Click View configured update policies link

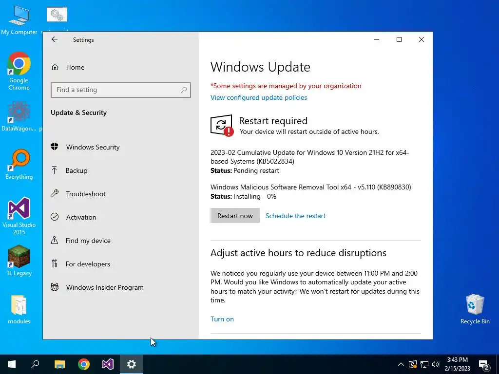tap(259, 97)
